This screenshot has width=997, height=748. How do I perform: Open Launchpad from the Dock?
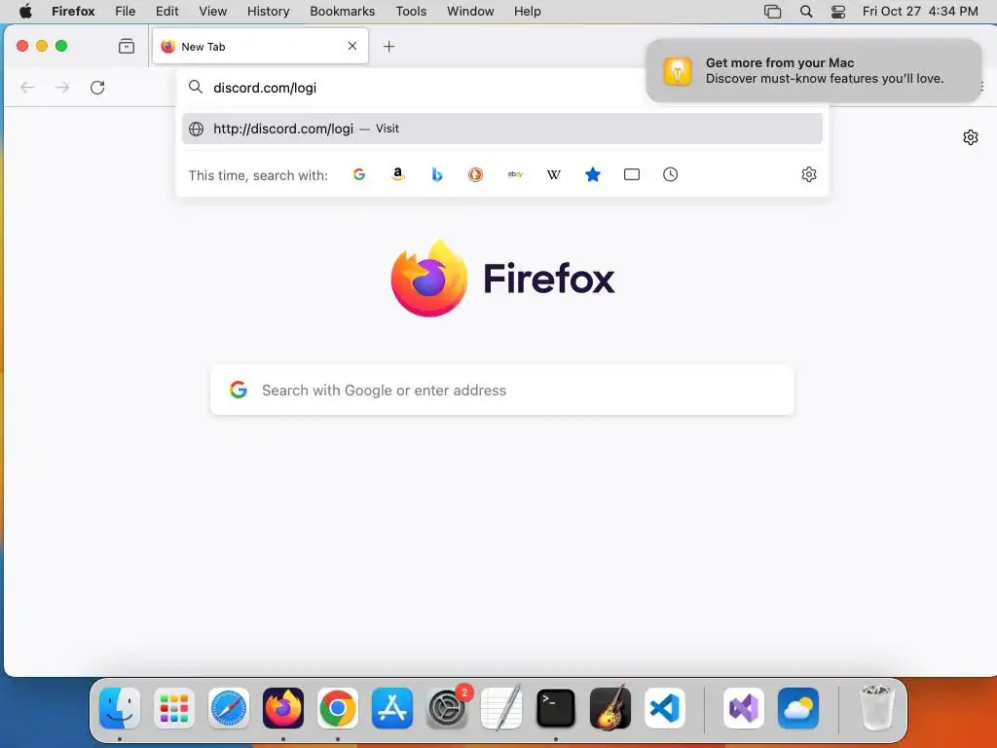(174, 708)
